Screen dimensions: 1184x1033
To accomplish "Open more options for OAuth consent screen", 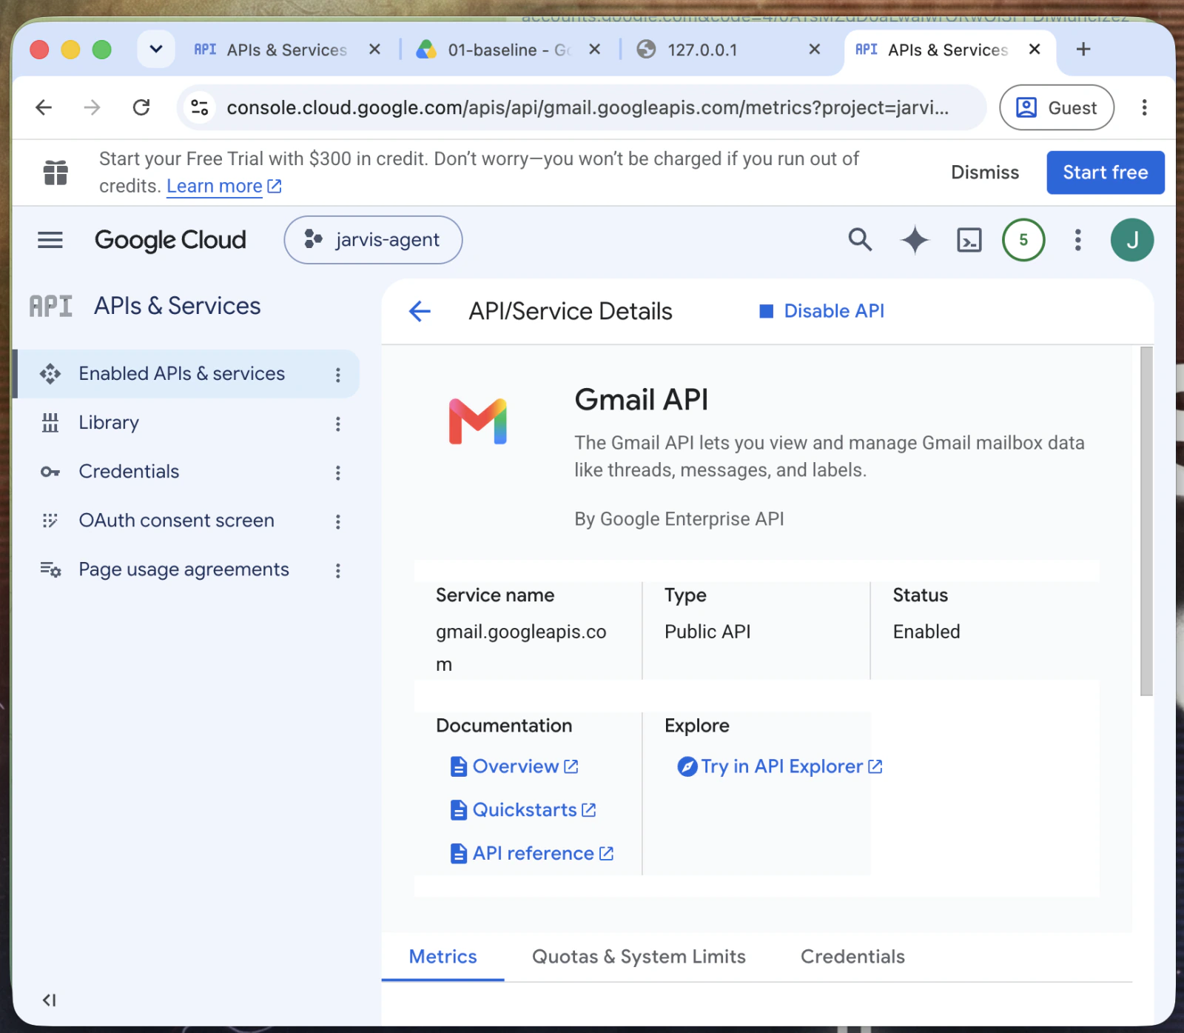I will [338, 522].
